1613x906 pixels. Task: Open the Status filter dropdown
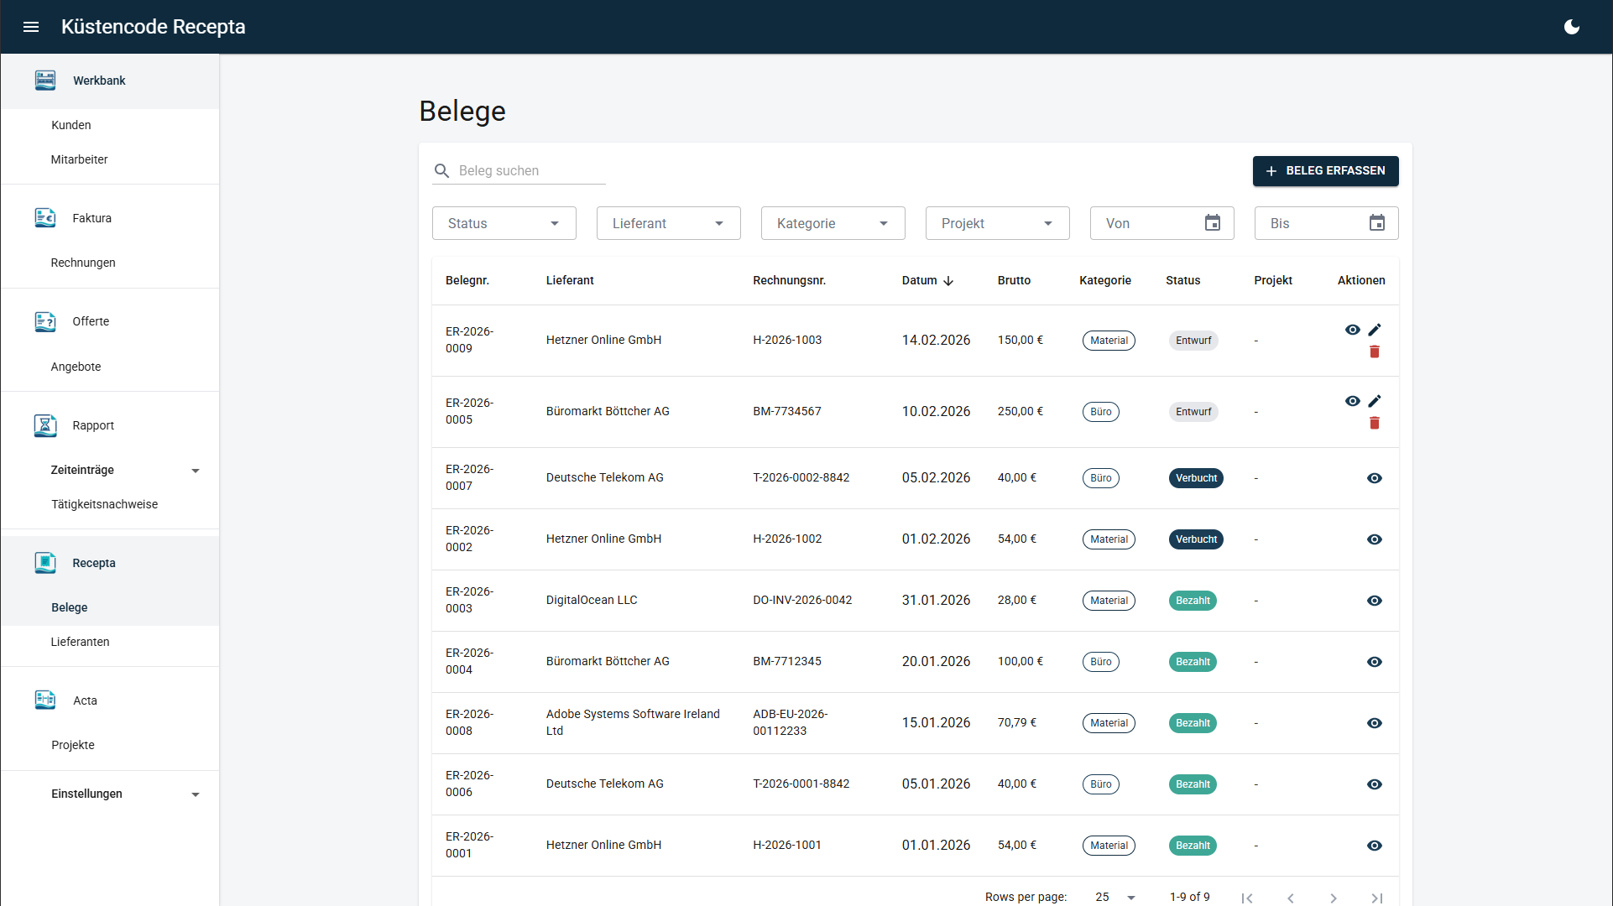[504, 222]
